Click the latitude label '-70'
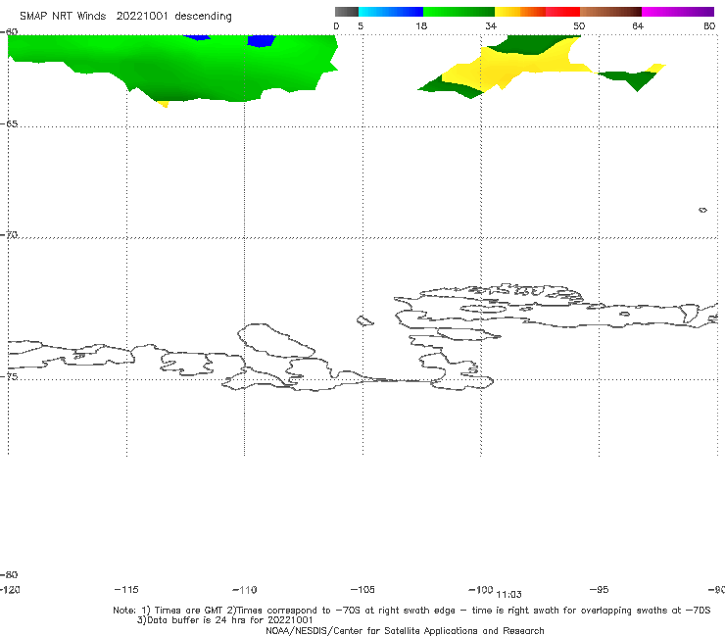 click(9, 235)
